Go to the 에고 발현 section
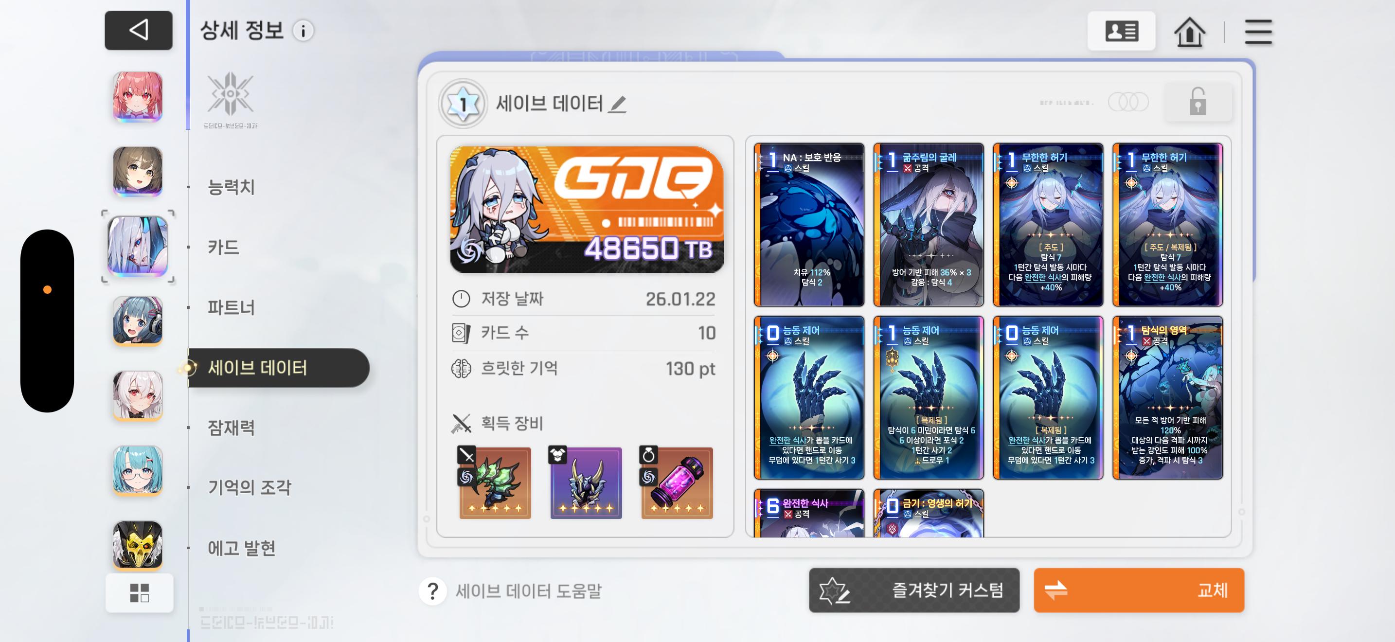 tap(242, 548)
